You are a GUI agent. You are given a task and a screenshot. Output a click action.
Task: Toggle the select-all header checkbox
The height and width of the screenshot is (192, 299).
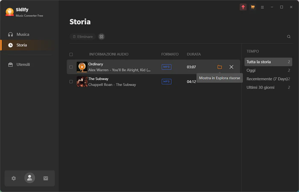(x=71, y=55)
